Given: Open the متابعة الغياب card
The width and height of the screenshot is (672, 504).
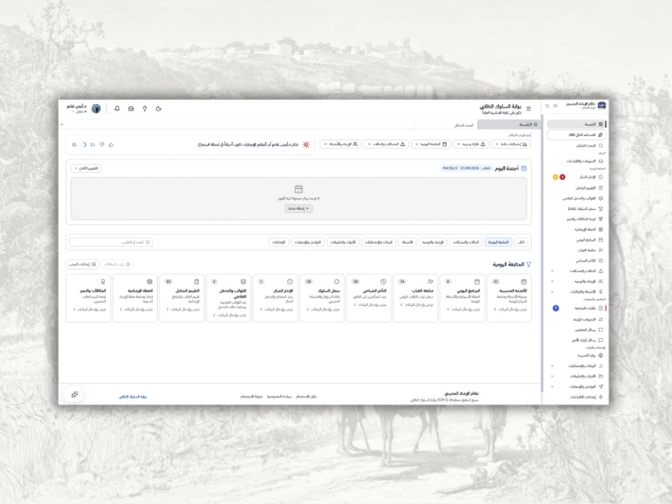Looking at the screenshot, I should (415, 298).
